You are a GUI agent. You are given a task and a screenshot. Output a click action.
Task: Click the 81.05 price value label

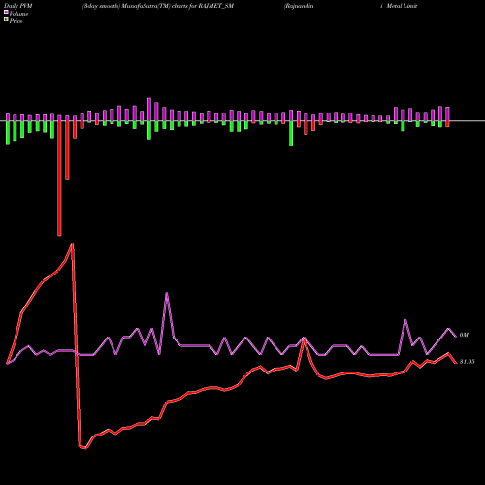tap(467, 362)
